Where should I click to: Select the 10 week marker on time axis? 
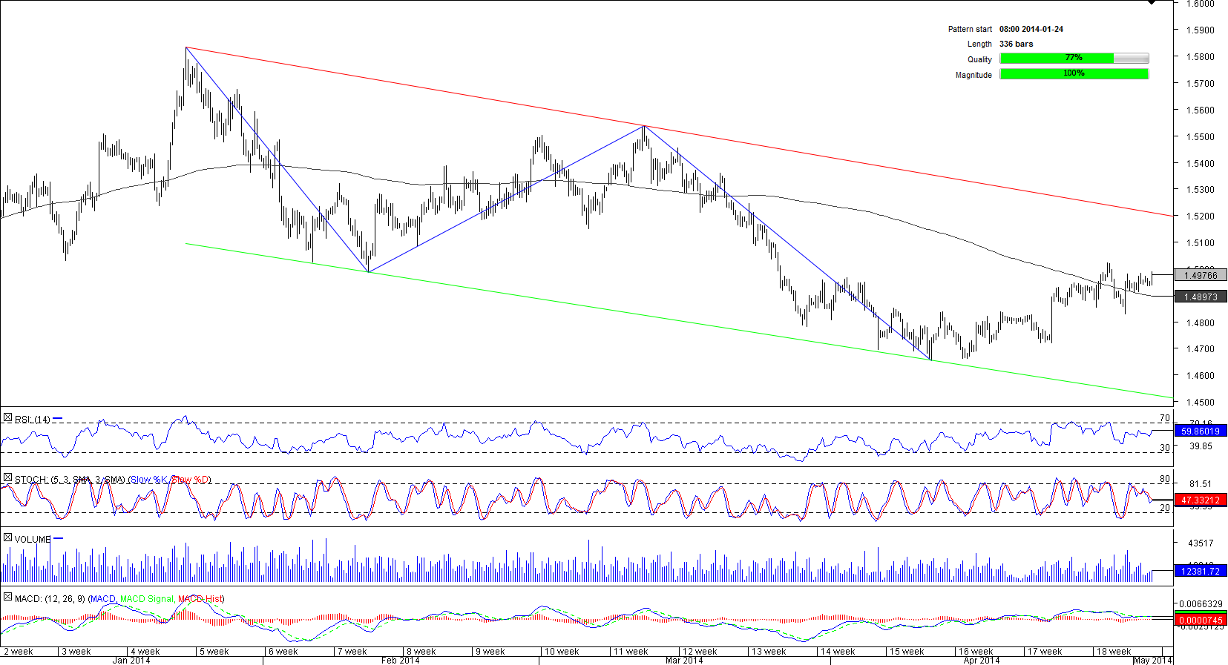tap(562, 652)
